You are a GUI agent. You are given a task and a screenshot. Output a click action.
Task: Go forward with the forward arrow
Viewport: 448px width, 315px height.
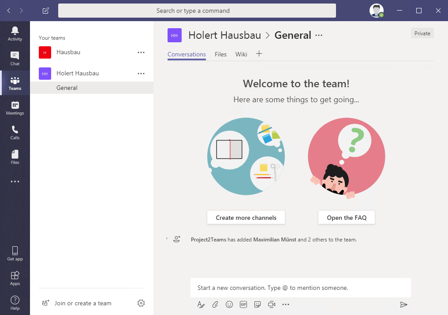[x=22, y=11]
